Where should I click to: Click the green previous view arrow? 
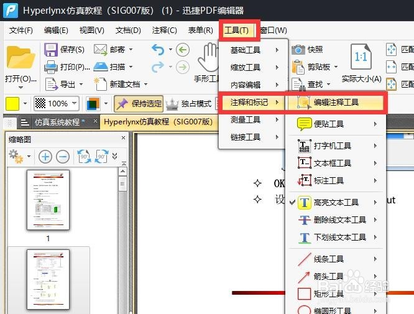coord(183,50)
